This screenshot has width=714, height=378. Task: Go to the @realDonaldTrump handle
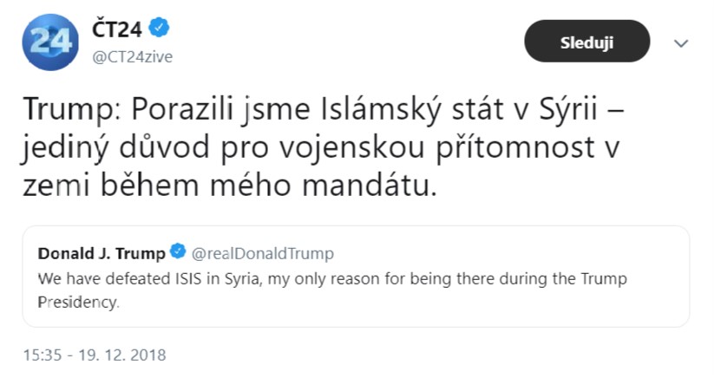click(263, 253)
